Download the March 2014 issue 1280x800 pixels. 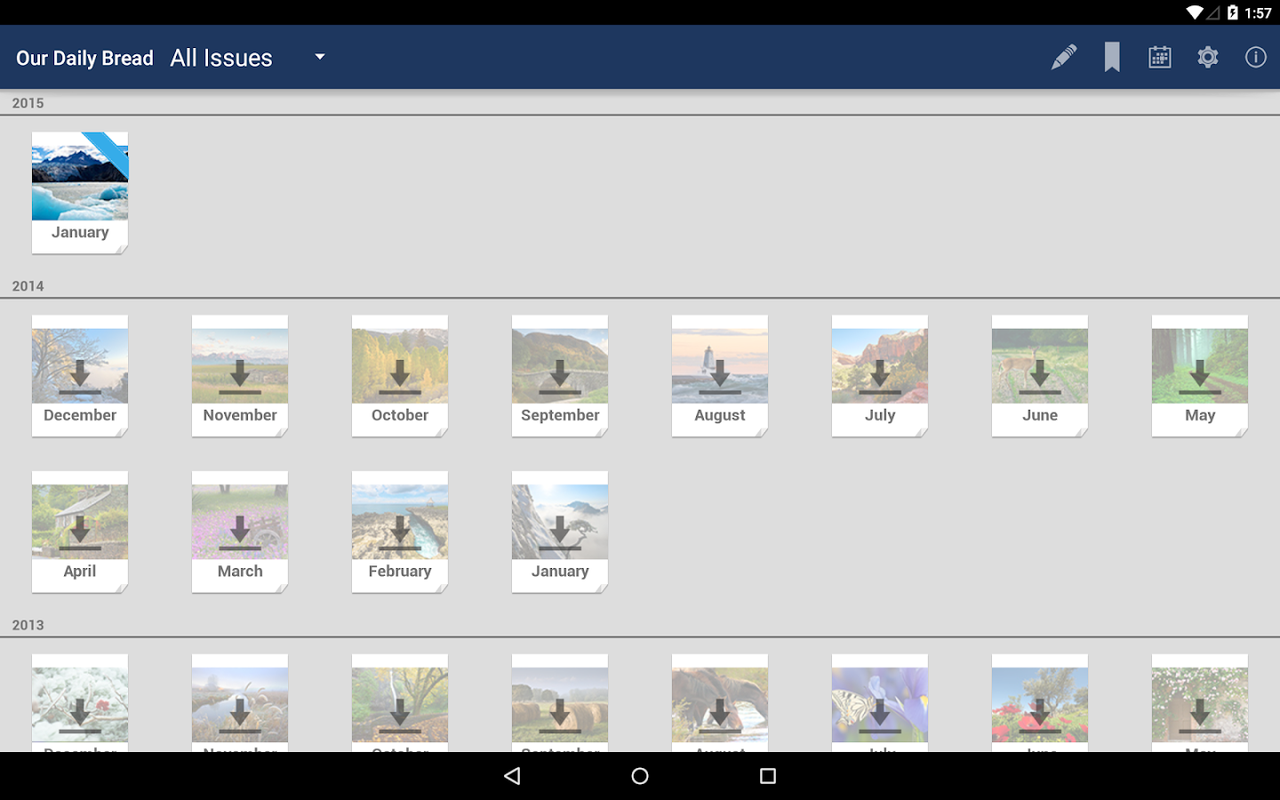[240, 532]
